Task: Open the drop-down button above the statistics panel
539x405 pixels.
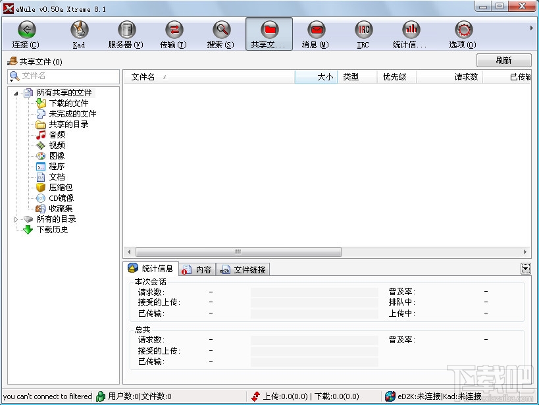Action: click(x=525, y=268)
